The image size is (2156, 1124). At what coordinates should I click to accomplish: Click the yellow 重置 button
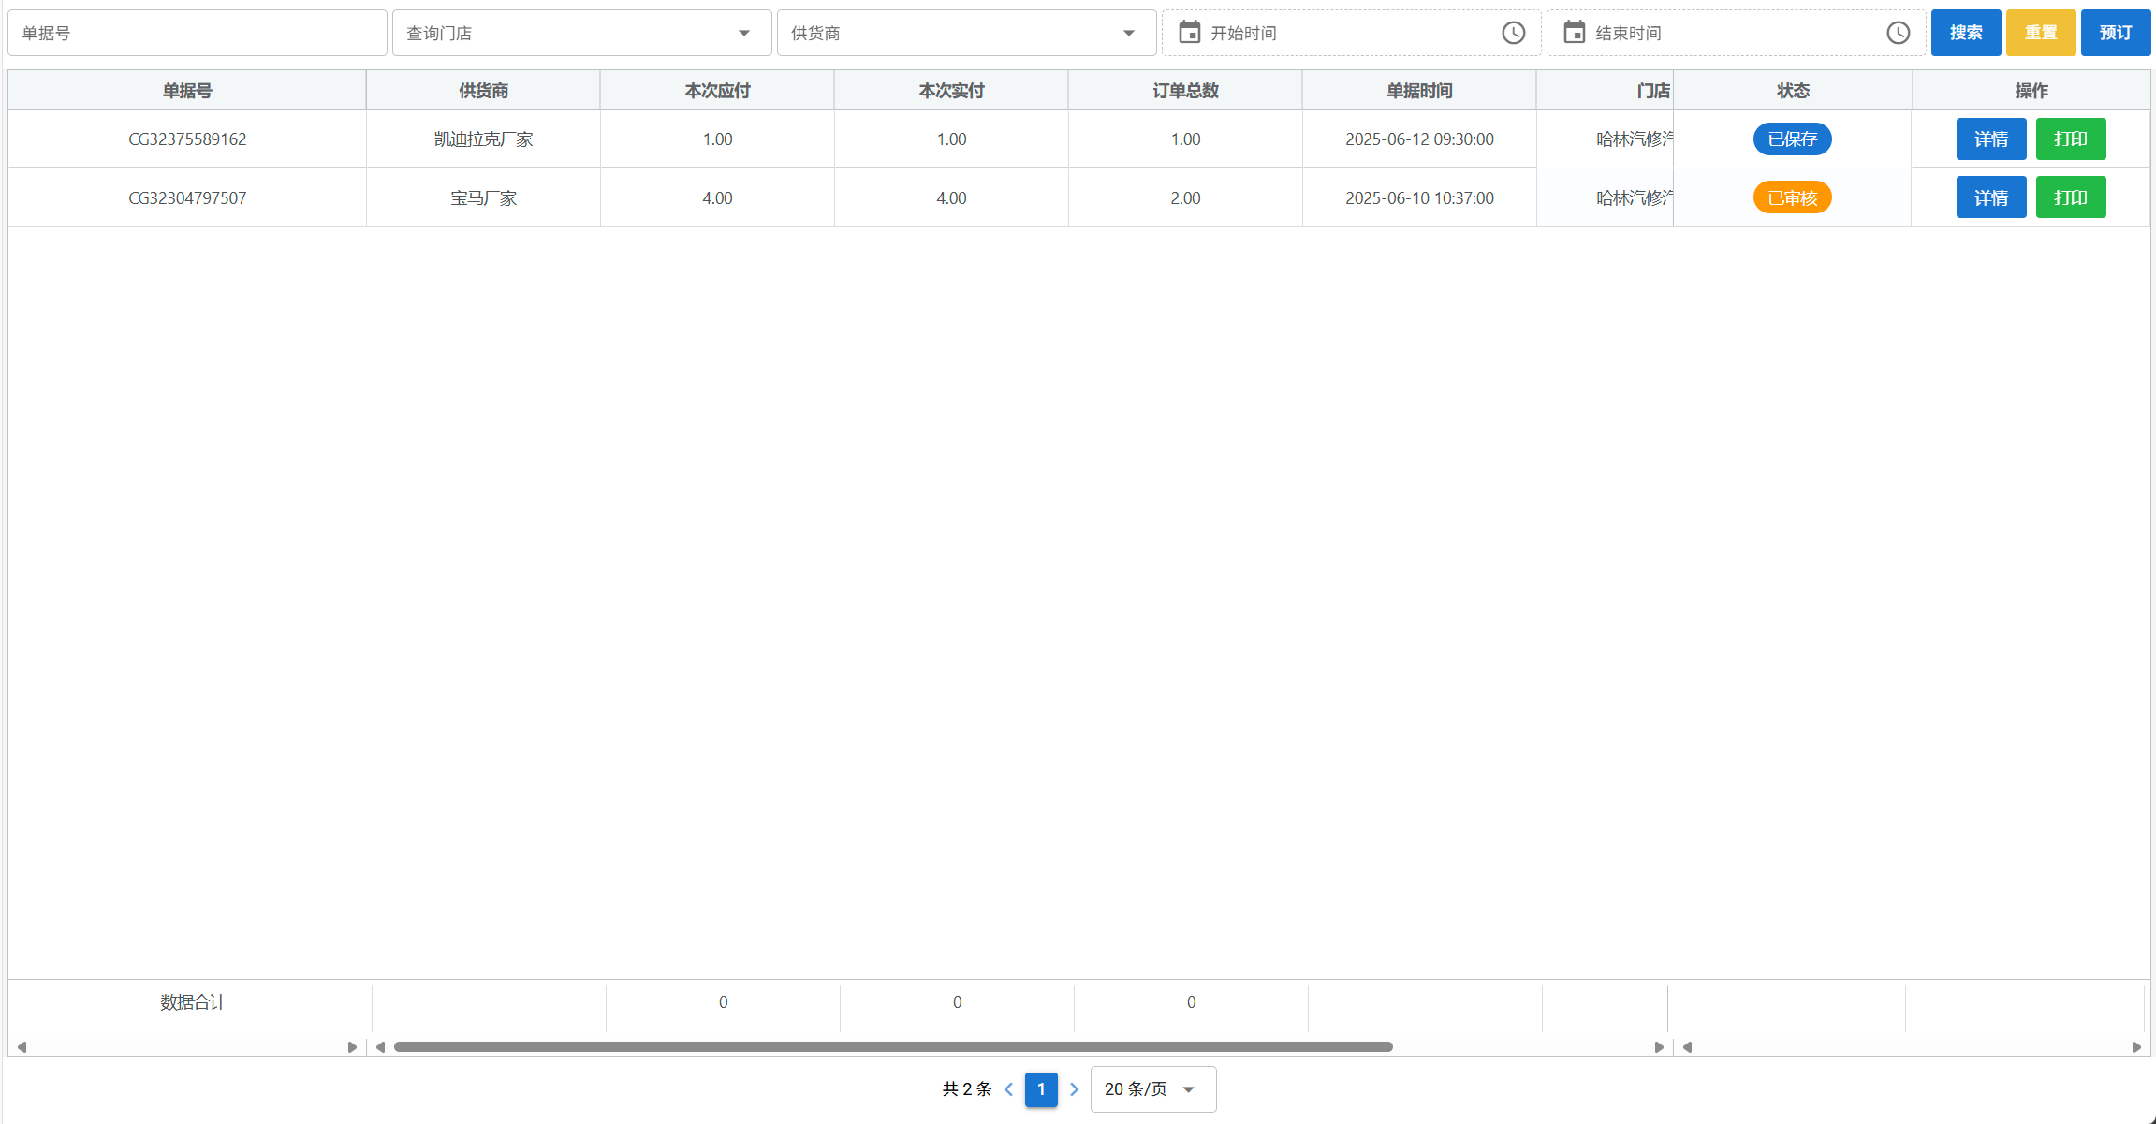pyautogui.click(x=2041, y=33)
